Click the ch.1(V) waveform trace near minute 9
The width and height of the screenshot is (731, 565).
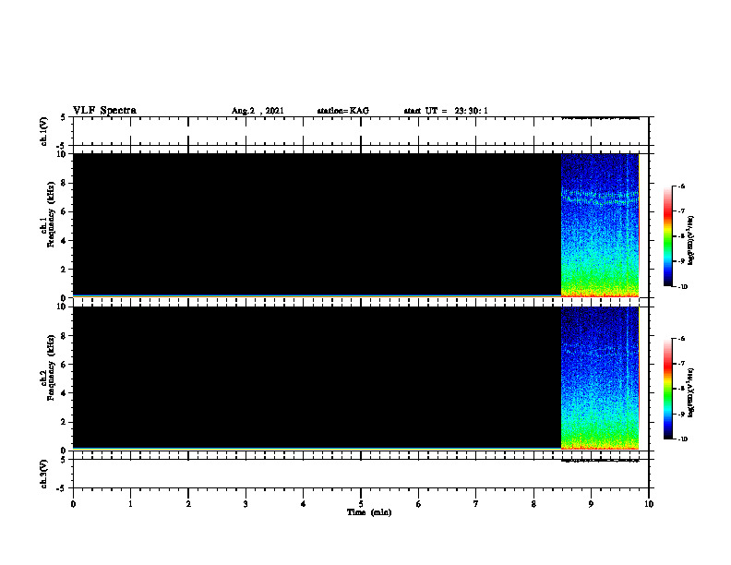pyautogui.click(x=600, y=118)
